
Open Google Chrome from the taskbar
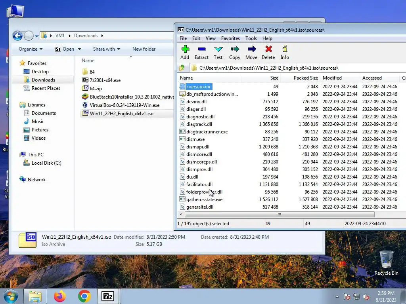84,296
